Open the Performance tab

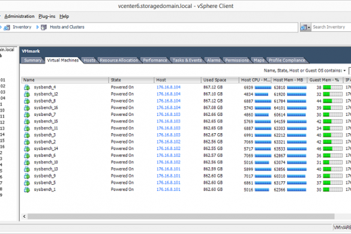[155, 60]
